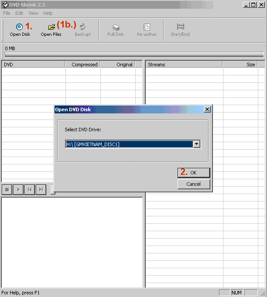Viewport: 267px width, 297px height.
Task: Click the Start/End toolbar icon
Action: (x=180, y=27)
